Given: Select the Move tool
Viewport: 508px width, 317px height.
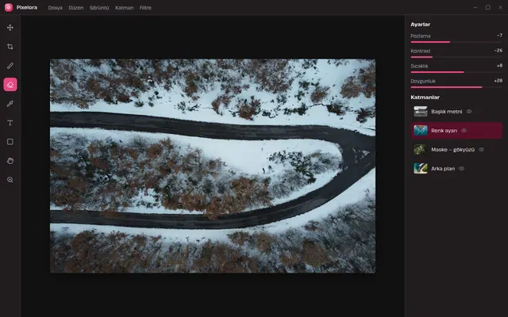Looking at the screenshot, I should pyautogui.click(x=10, y=28).
